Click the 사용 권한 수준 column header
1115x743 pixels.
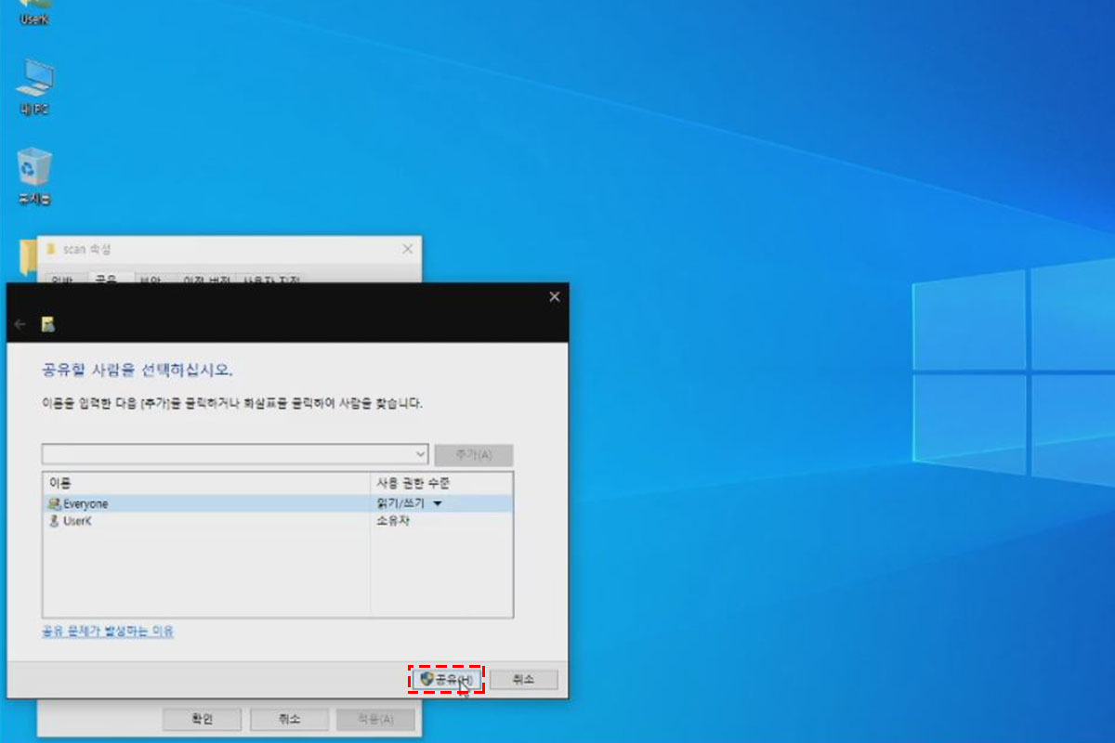click(x=441, y=483)
